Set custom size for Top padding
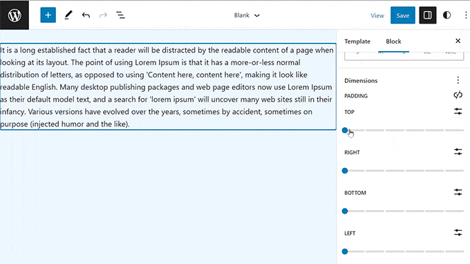 click(458, 111)
